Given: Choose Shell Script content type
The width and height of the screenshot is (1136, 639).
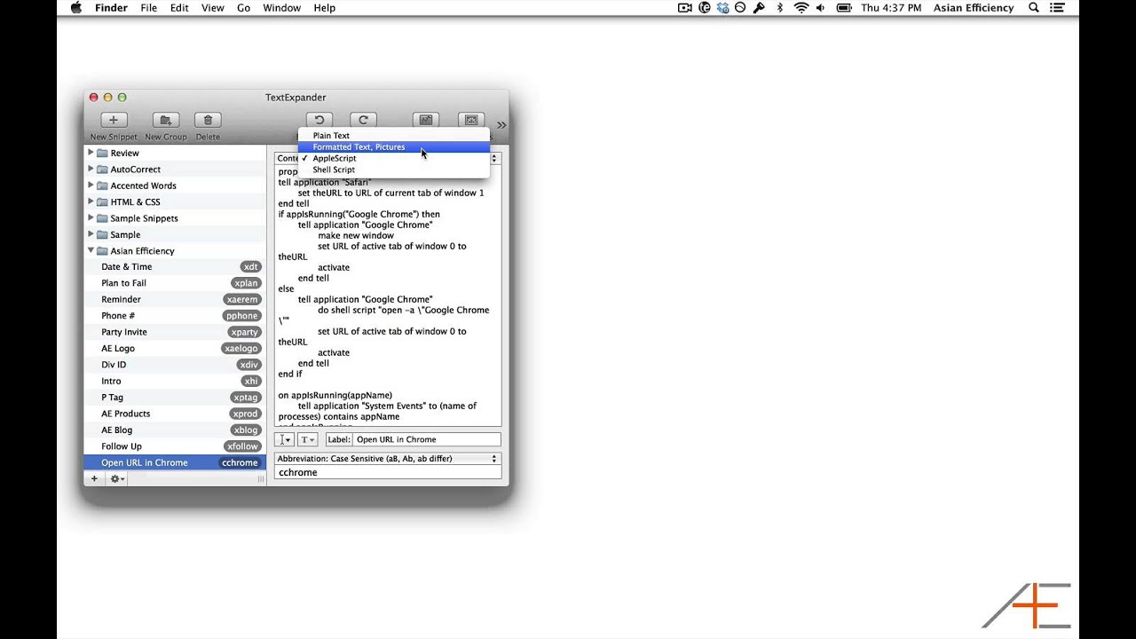Looking at the screenshot, I should point(393,170).
